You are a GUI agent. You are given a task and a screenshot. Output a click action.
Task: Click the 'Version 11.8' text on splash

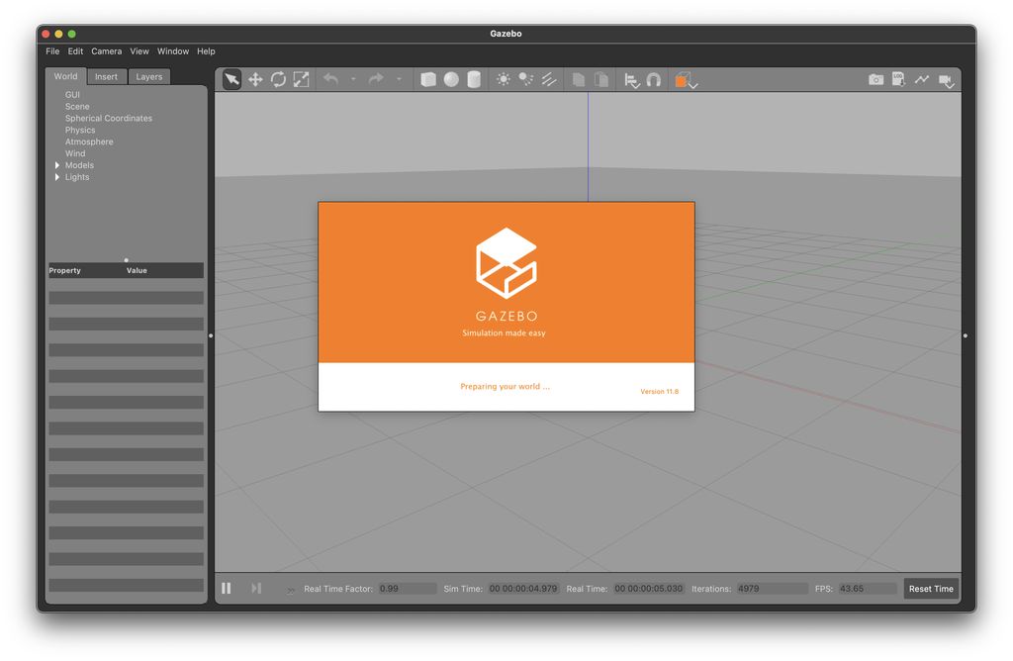[x=659, y=392]
